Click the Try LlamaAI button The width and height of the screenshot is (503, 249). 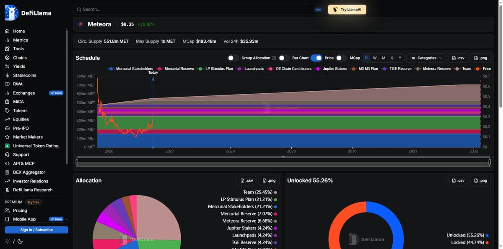(347, 10)
